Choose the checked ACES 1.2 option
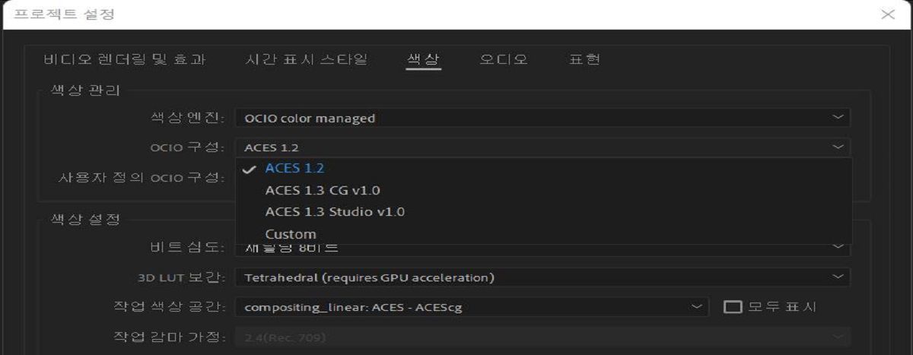This screenshot has height=355, width=913. tap(294, 169)
